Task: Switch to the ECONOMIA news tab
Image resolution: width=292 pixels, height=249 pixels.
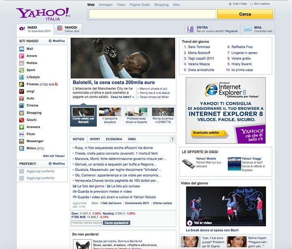Action: click(114, 139)
